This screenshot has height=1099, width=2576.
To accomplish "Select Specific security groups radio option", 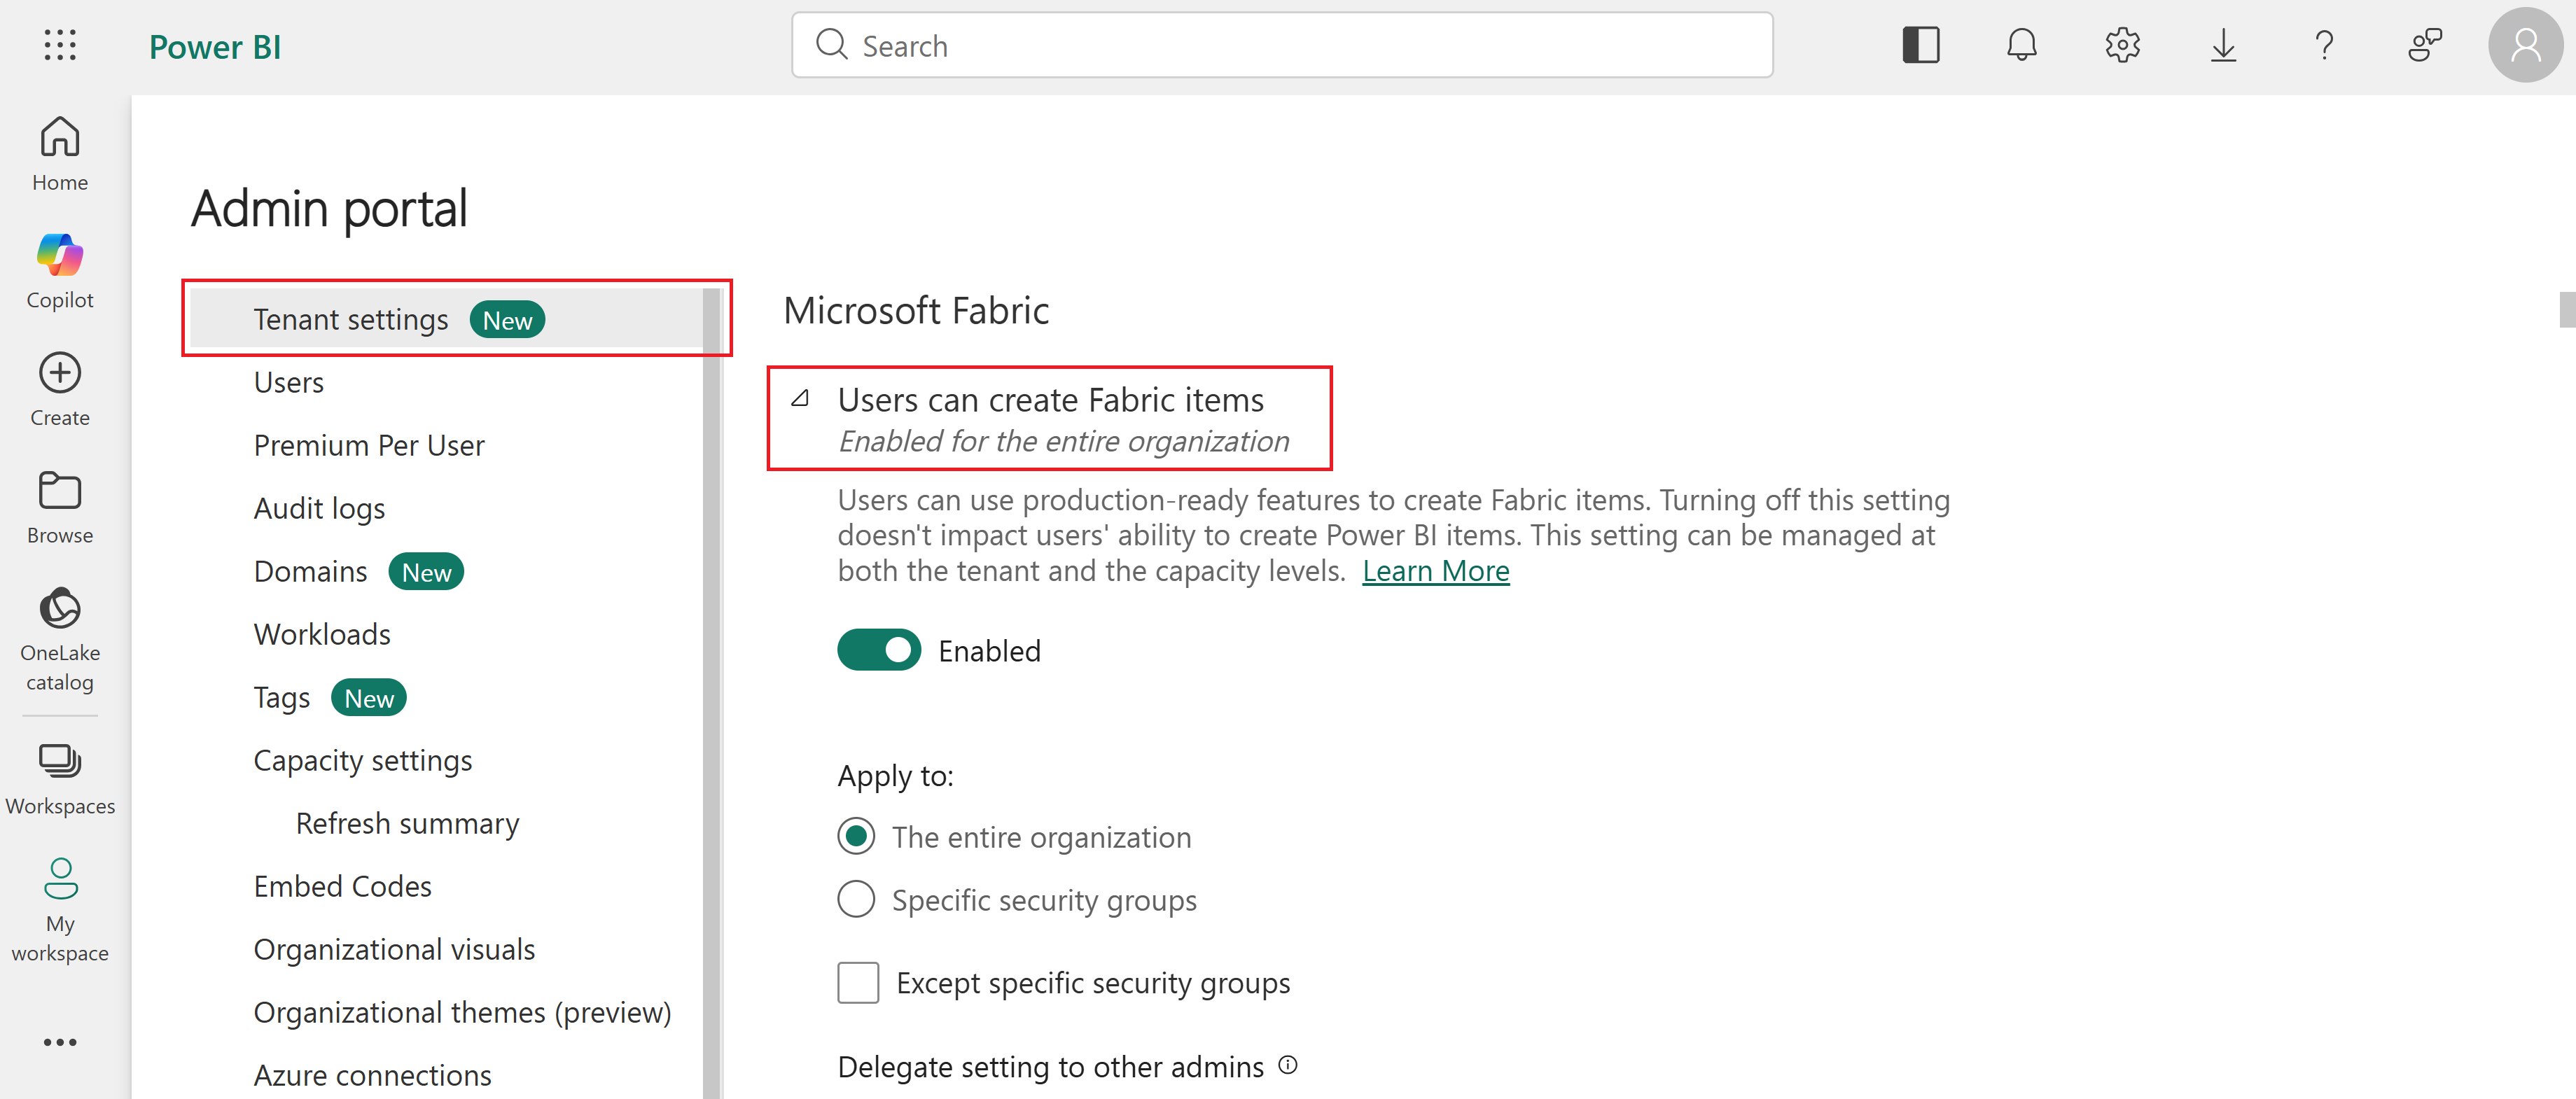I will (x=856, y=900).
